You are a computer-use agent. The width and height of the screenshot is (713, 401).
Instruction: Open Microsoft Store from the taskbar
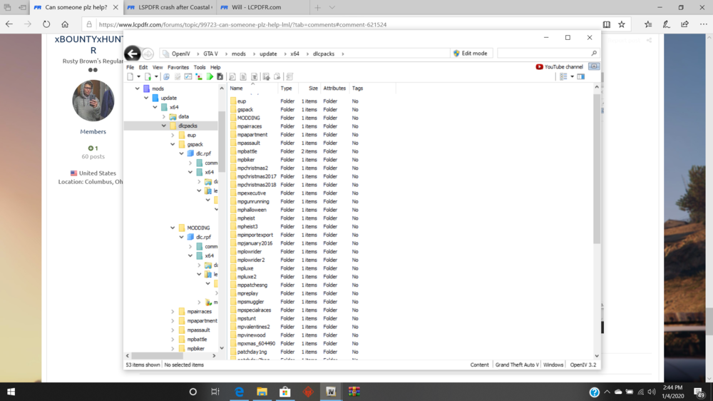(x=285, y=392)
